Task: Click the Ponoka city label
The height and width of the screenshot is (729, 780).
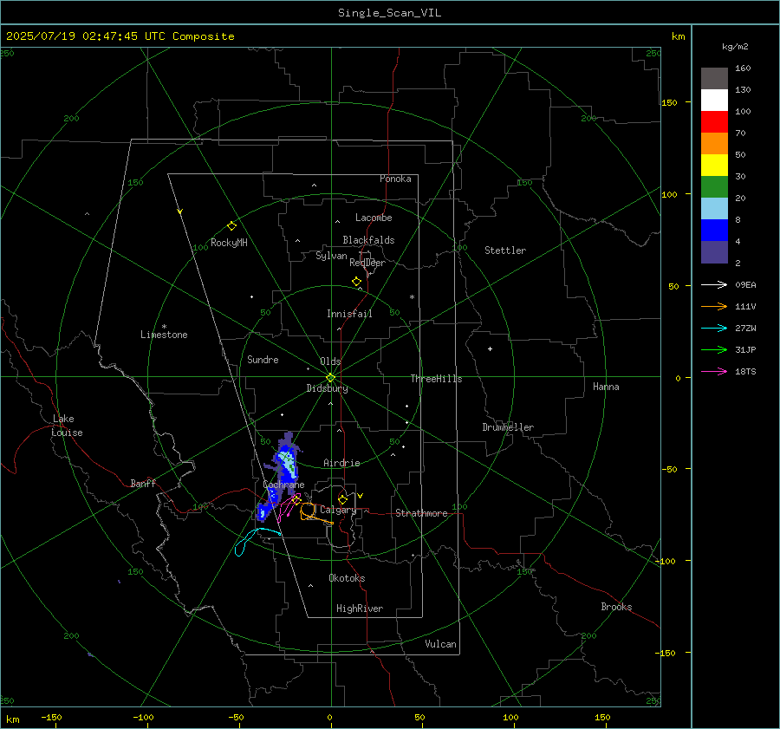Action: [x=395, y=179]
